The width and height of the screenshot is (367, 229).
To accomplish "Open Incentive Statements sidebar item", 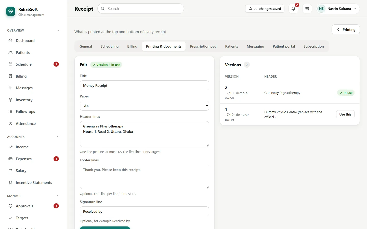I will click(33, 182).
